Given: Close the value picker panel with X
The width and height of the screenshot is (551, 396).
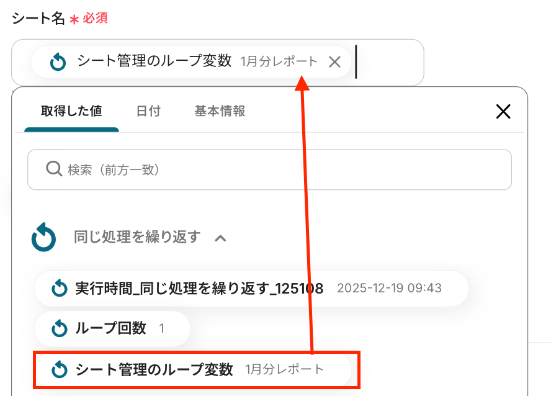Looking at the screenshot, I should [503, 111].
